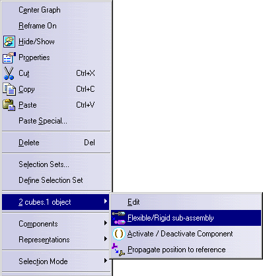Open the 2 cubes.1 object submenu arrow
This screenshot has width=263, height=276.
106,201
